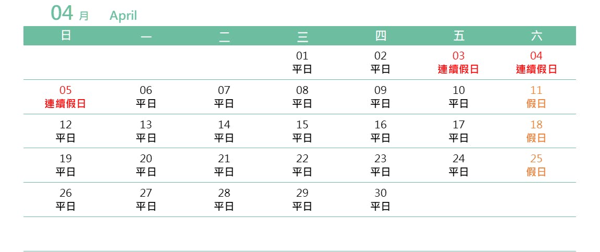Select April 01 weekday cell
The width and height of the screenshot is (600, 252).
pyautogui.click(x=302, y=62)
